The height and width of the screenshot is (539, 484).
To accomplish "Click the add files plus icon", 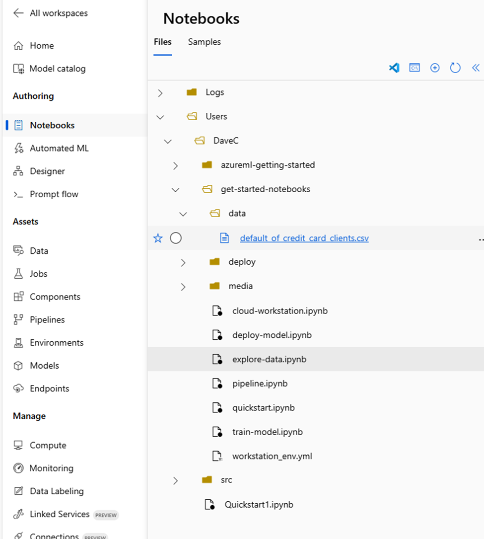I will pos(435,68).
